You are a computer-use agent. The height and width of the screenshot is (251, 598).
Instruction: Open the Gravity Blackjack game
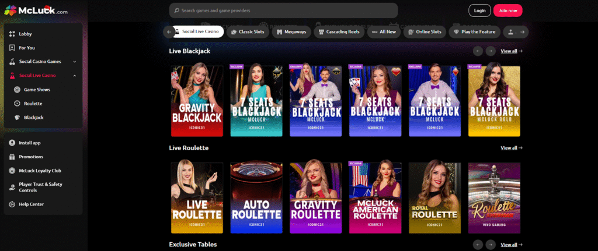(x=197, y=100)
